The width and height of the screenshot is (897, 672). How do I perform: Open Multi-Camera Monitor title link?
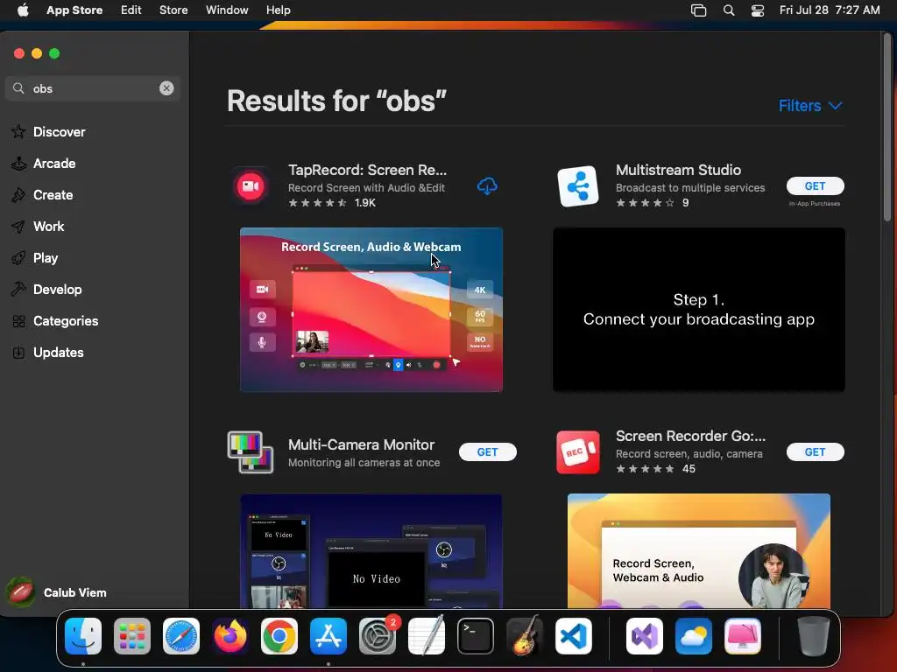361,444
